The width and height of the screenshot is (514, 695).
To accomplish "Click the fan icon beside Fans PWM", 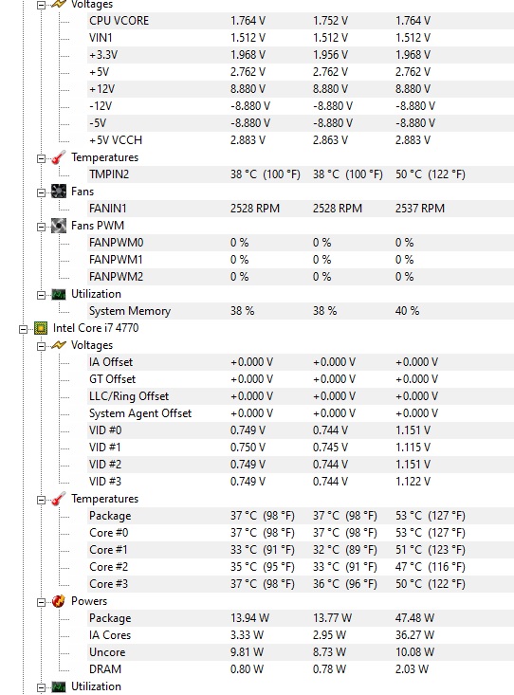I will pos(59,226).
